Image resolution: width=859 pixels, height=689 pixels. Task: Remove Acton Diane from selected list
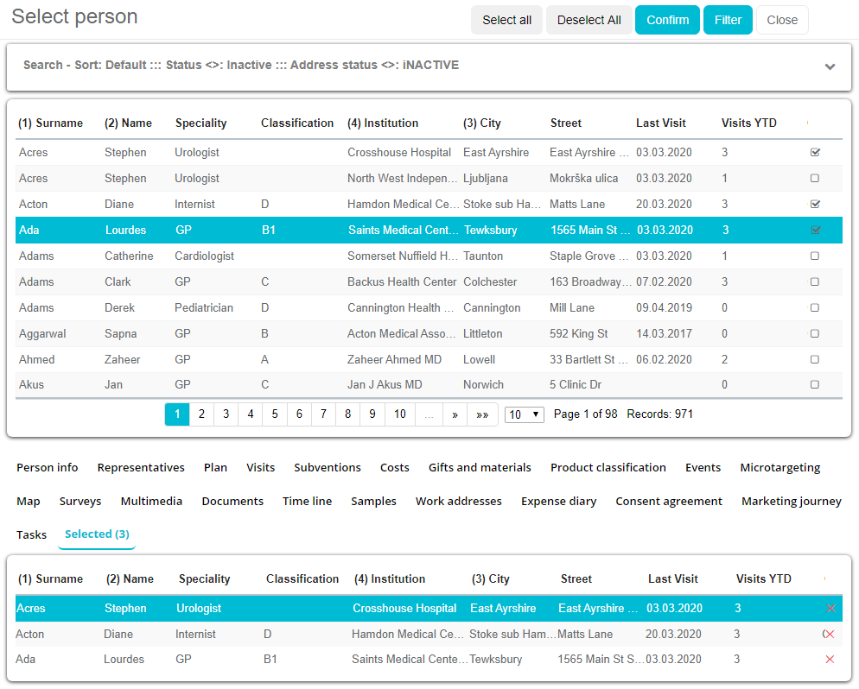click(x=829, y=635)
